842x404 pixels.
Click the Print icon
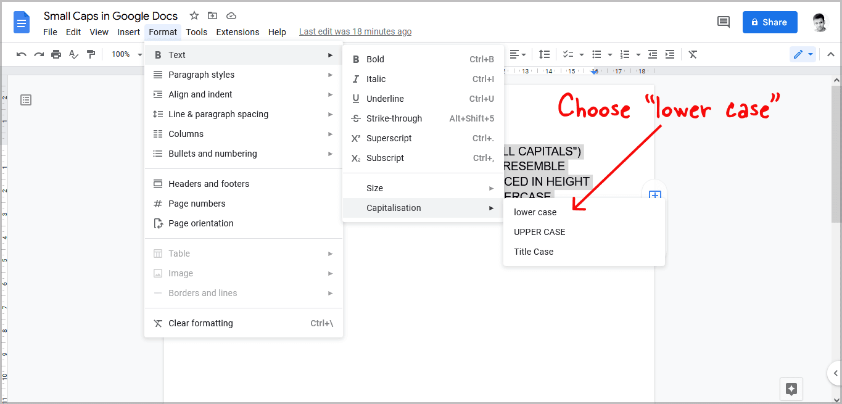pos(56,54)
